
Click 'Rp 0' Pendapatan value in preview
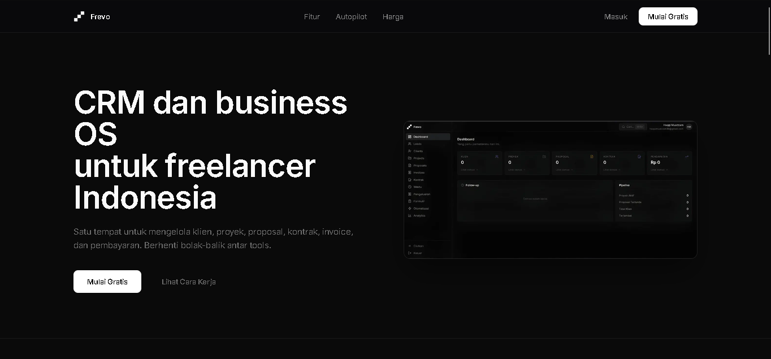655,162
